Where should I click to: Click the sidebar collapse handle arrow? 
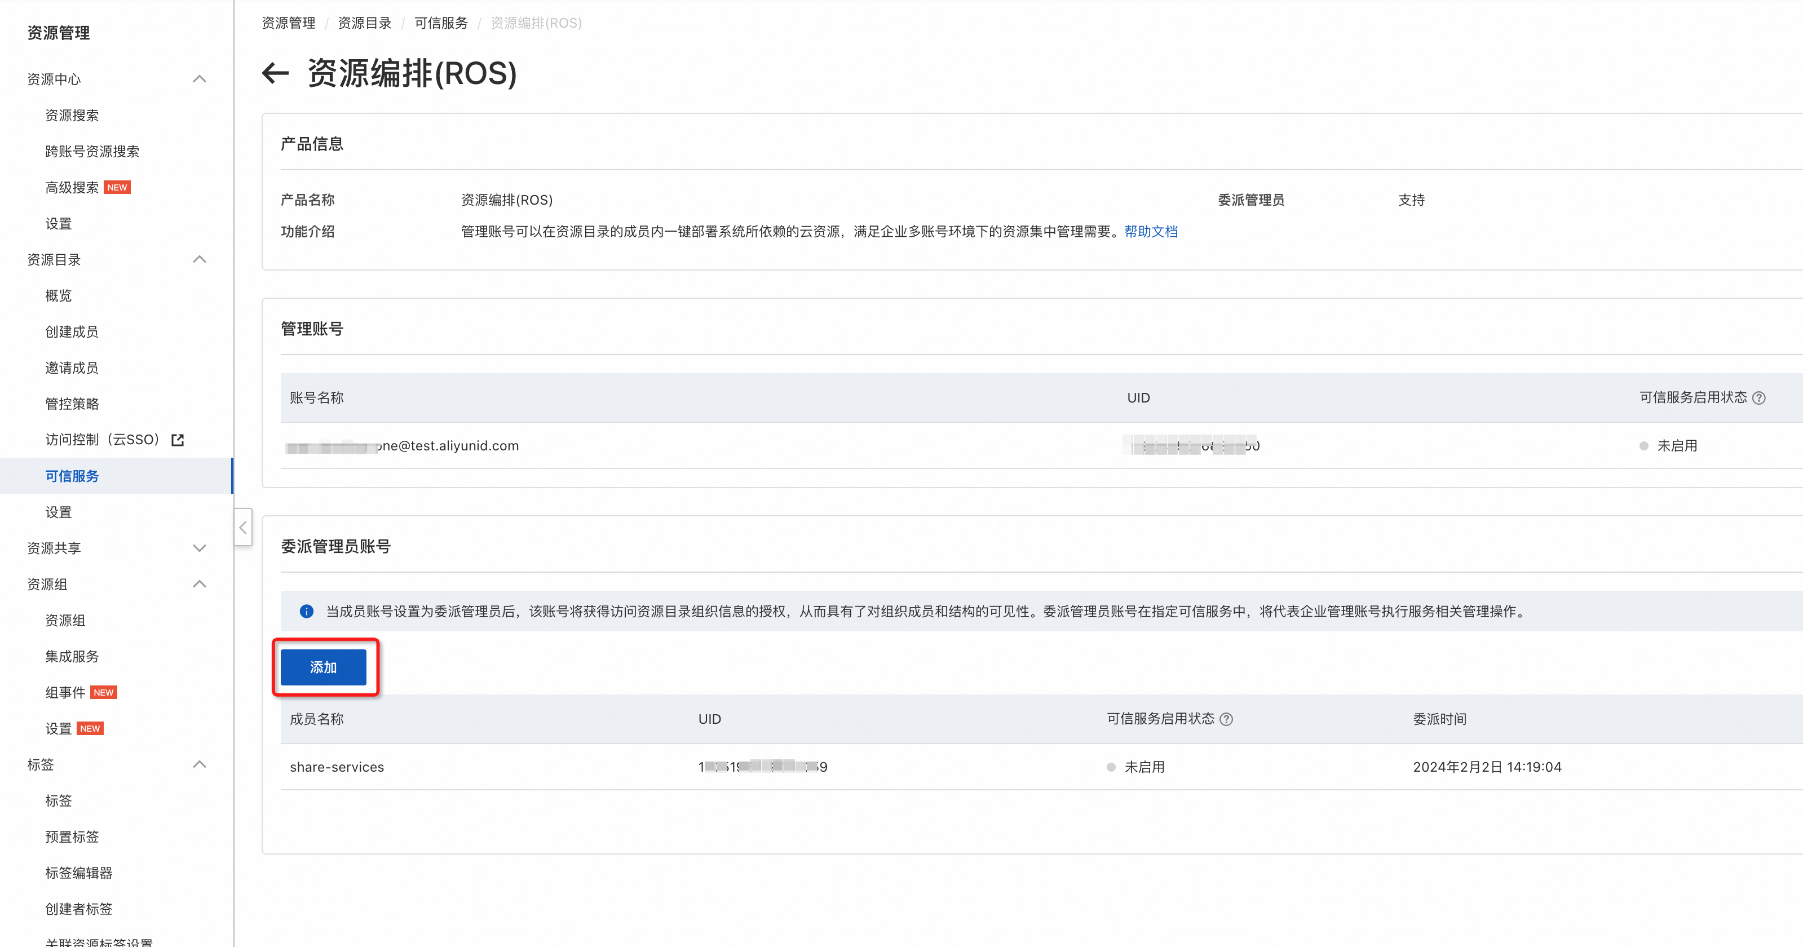(243, 527)
